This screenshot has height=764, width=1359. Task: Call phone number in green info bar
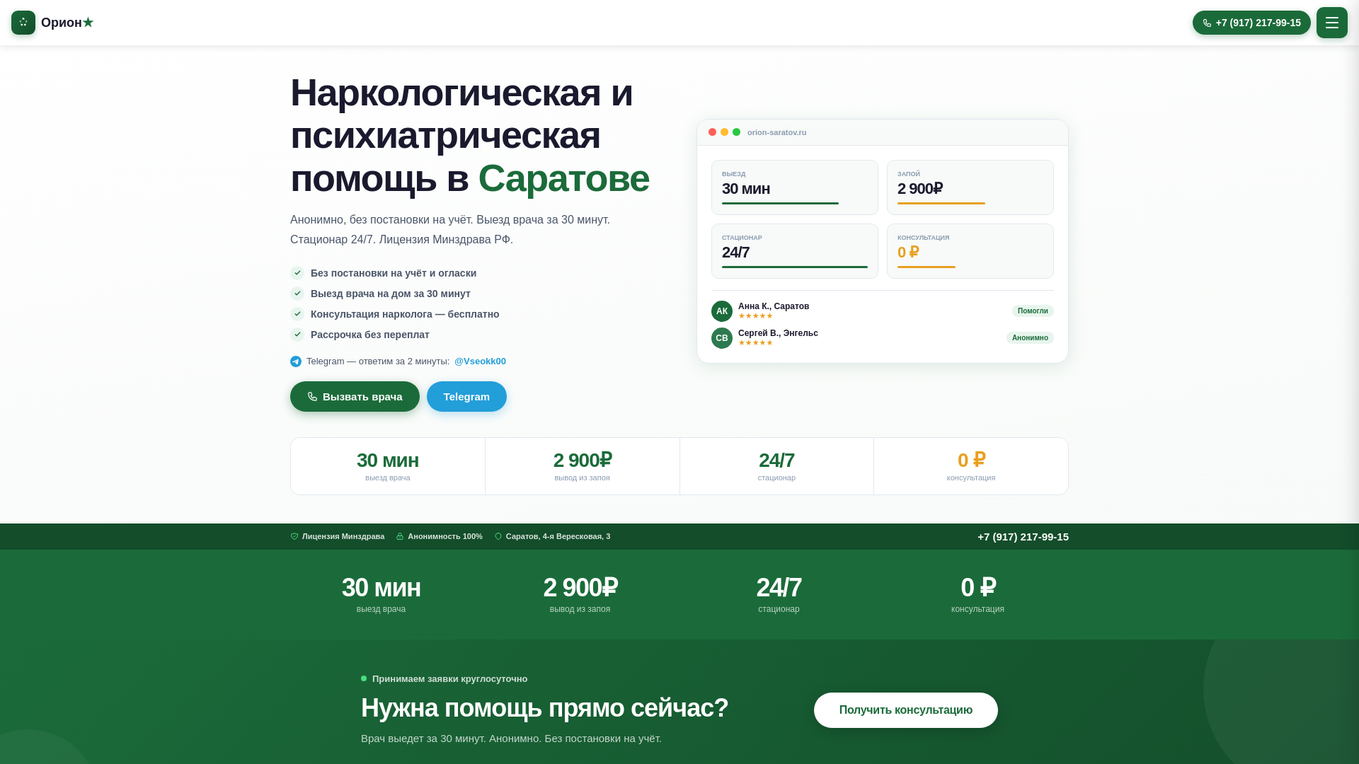coord(1023,537)
